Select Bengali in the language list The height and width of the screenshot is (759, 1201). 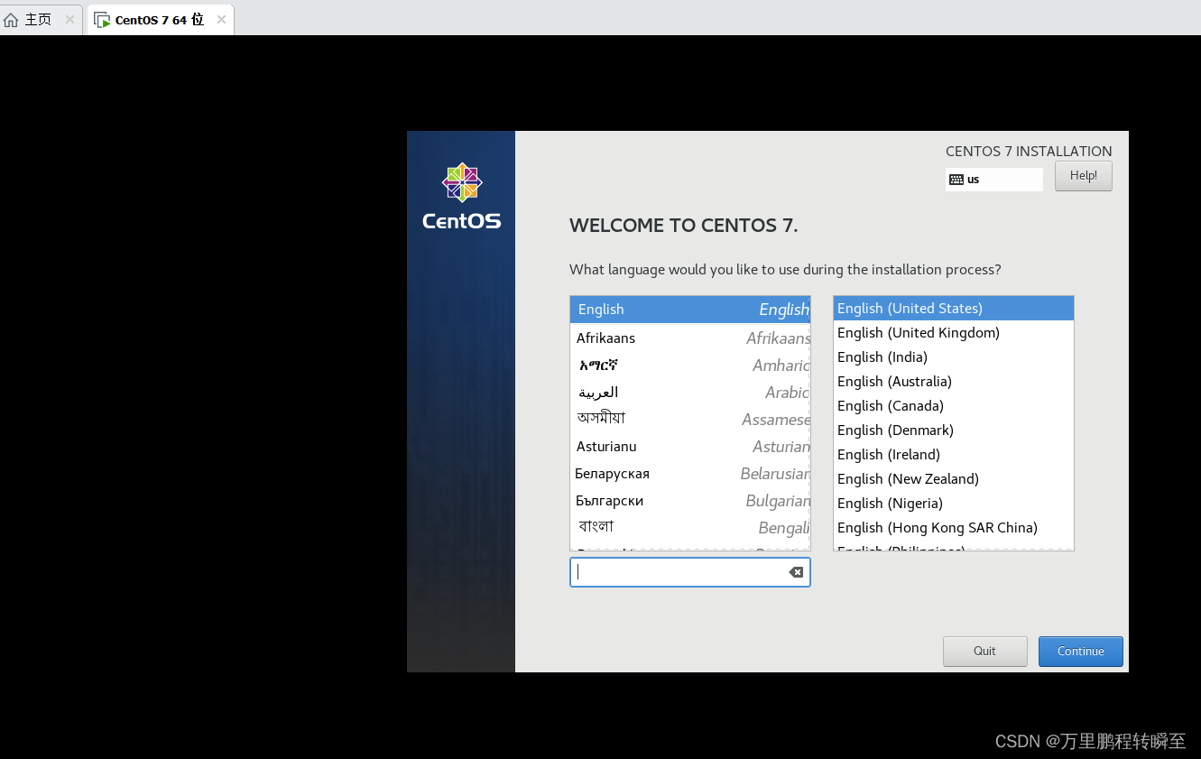(690, 528)
